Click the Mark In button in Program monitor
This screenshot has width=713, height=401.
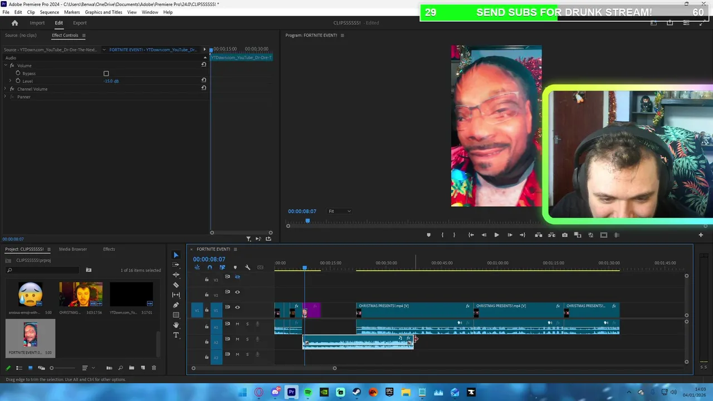(x=442, y=235)
